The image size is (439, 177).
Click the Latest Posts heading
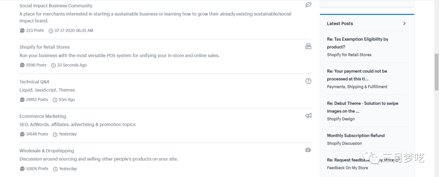coord(340,24)
